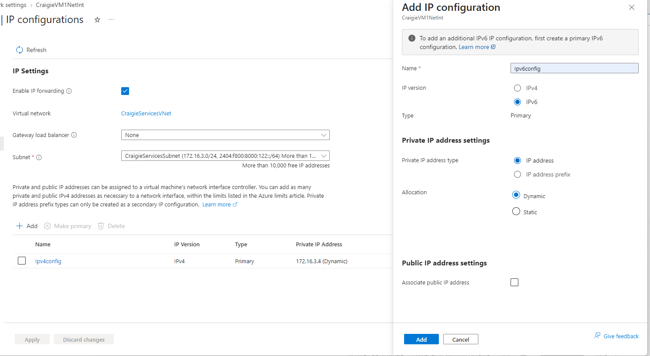
Task: Select the Ipv4config row checkbox
Action: 22,261
